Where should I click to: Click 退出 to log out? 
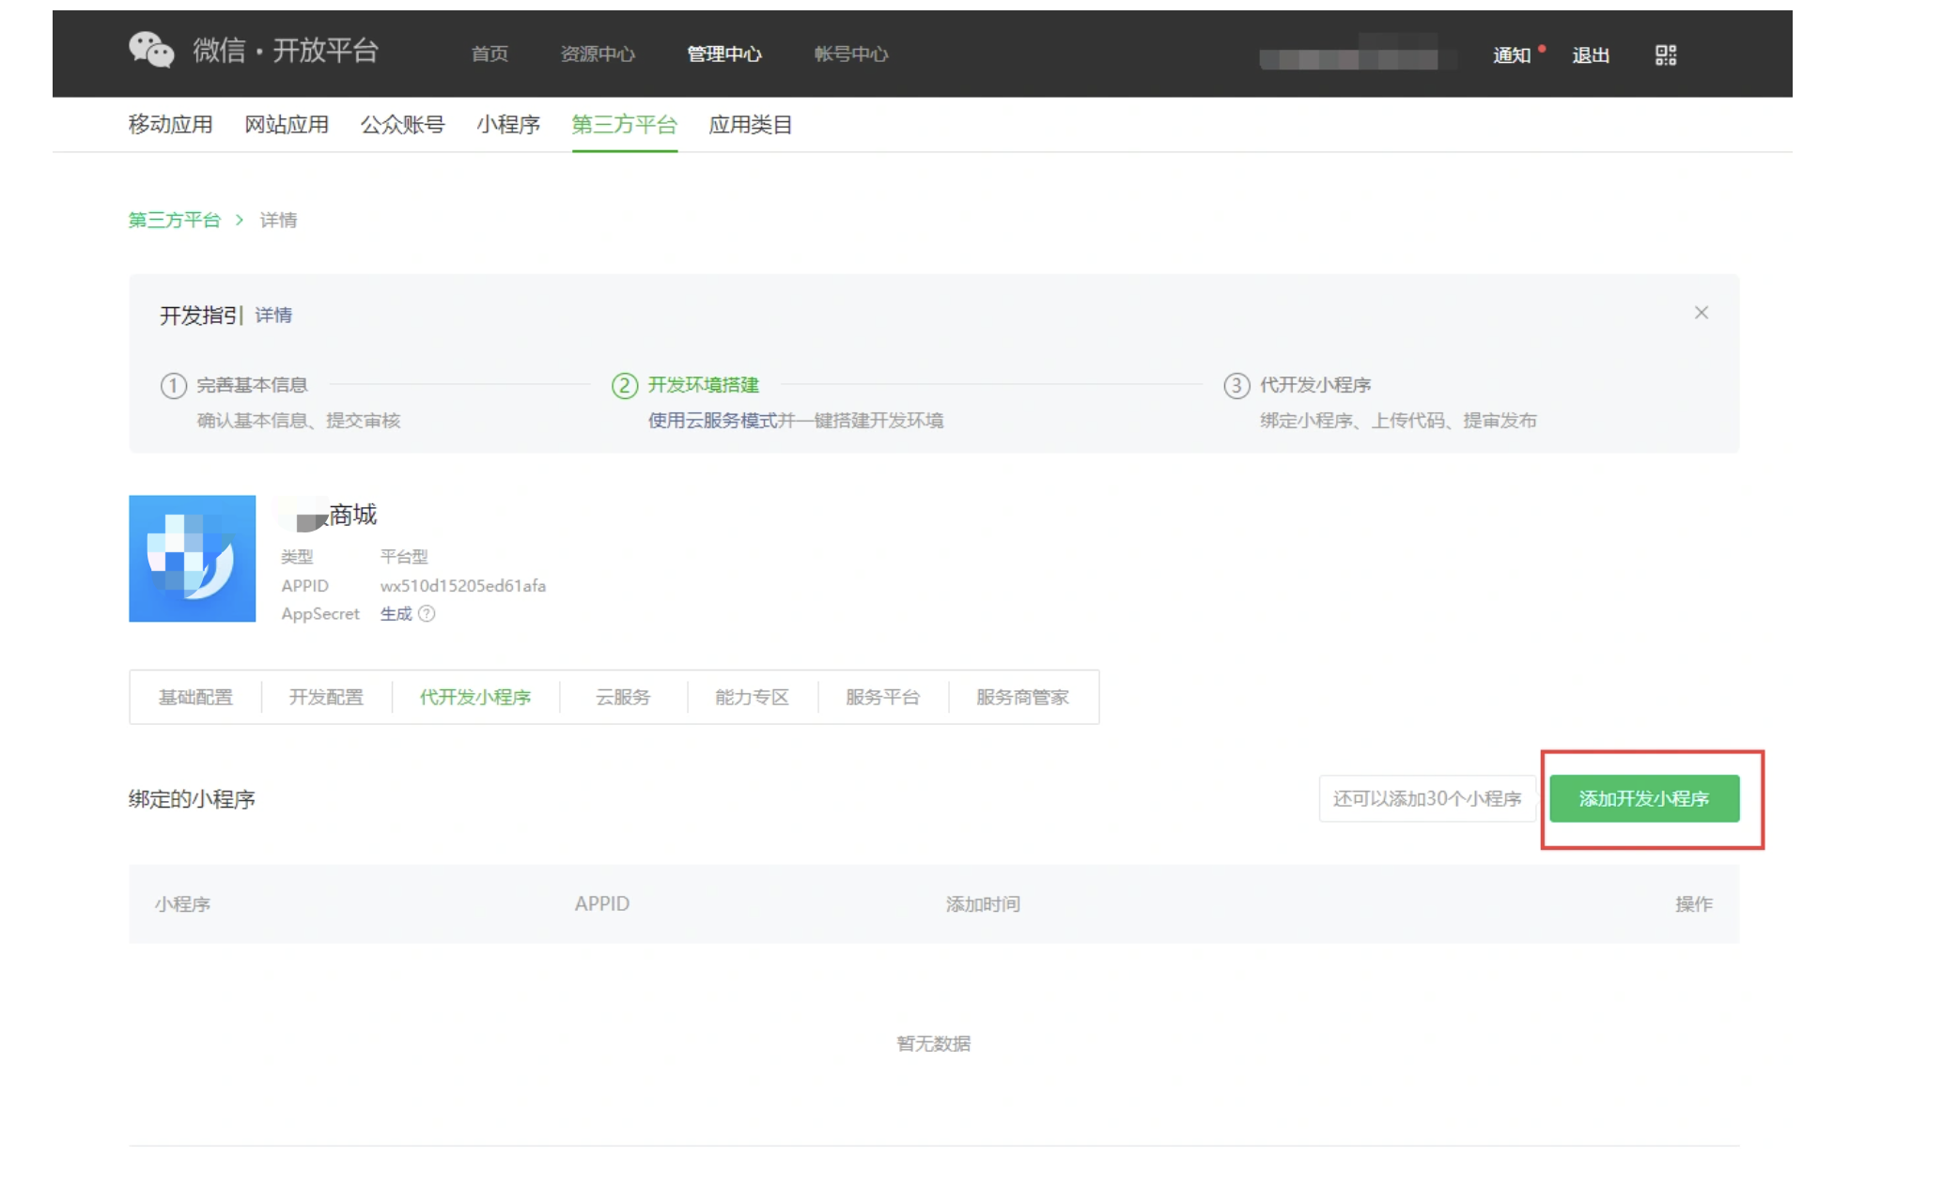tap(1591, 55)
